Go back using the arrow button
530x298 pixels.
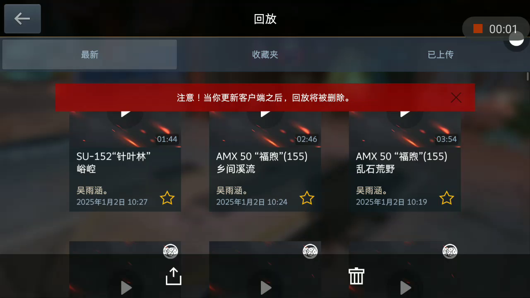point(22,19)
